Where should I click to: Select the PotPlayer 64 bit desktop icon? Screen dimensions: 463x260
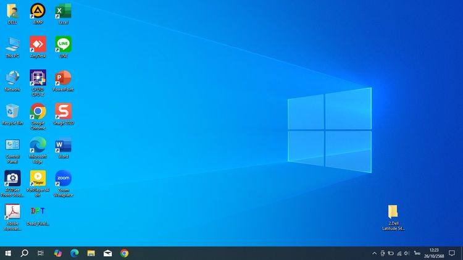[38, 178]
